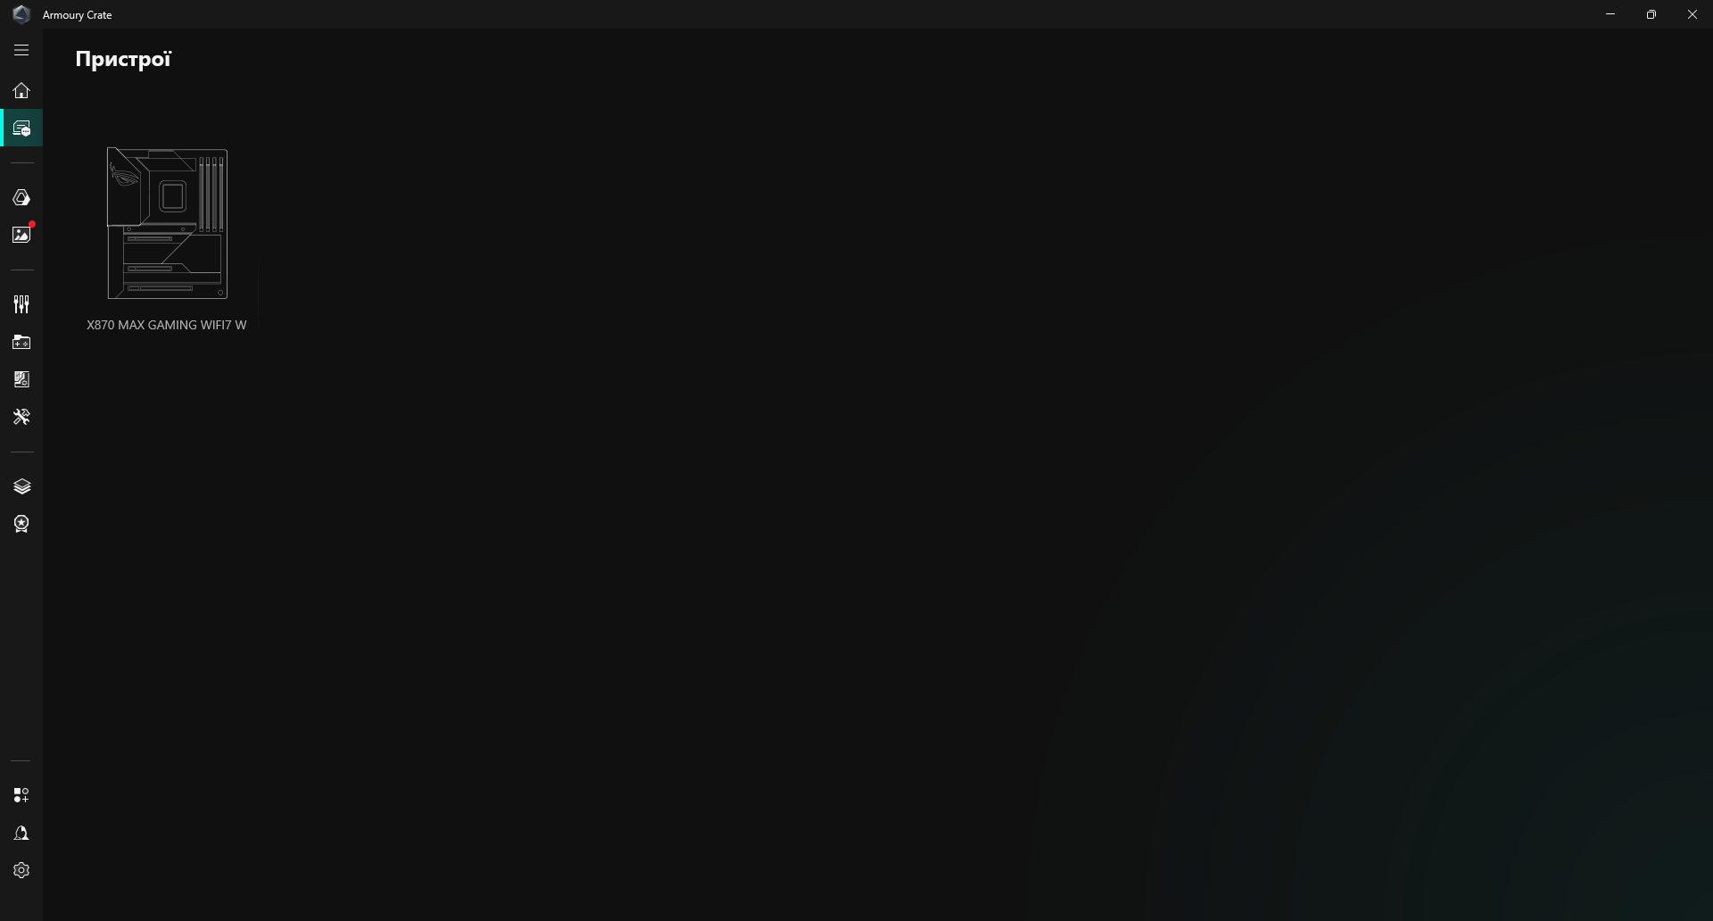Click the X870 MAX GAMING WIFI7 W label
Viewport: 1713px width, 921px height.
point(167,325)
